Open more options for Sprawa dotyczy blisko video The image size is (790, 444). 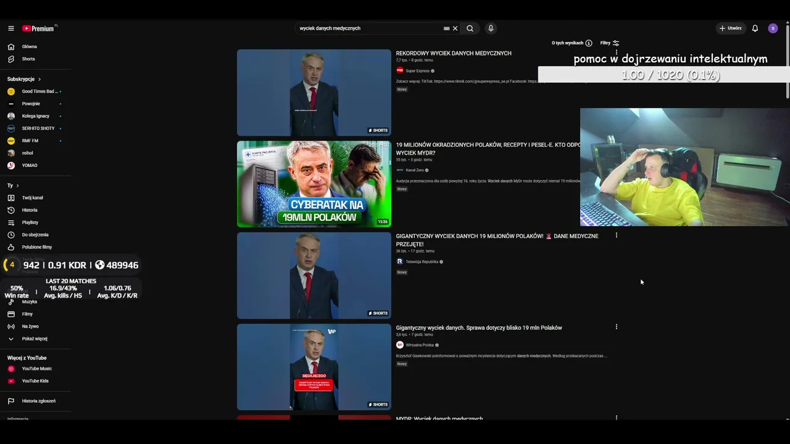point(616,327)
